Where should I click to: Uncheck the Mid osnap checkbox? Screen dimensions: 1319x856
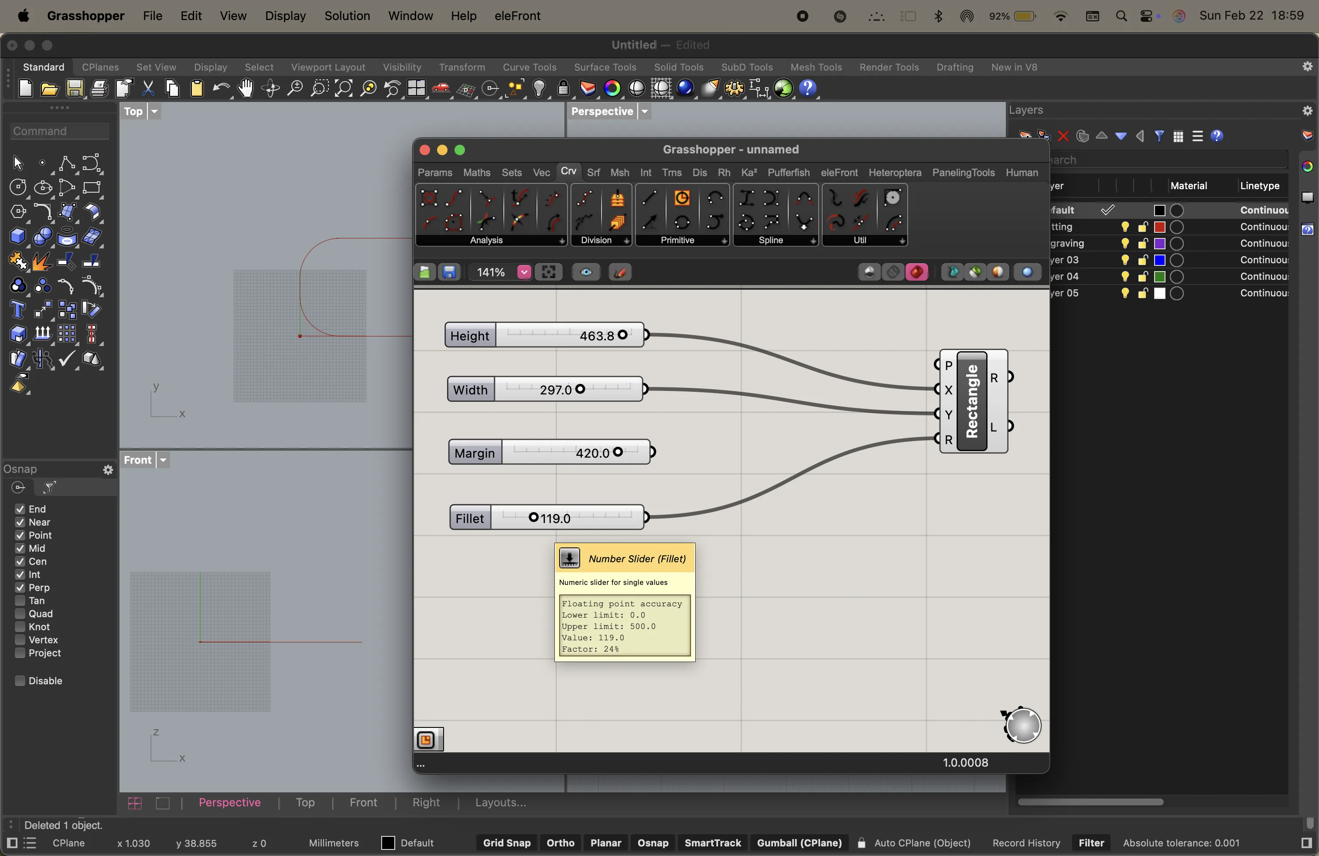[x=20, y=548]
